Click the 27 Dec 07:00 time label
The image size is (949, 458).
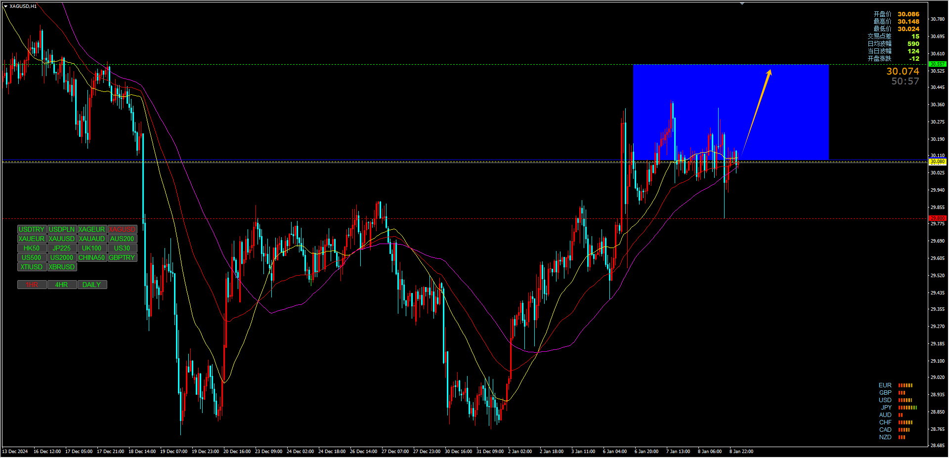(x=395, y=452)
